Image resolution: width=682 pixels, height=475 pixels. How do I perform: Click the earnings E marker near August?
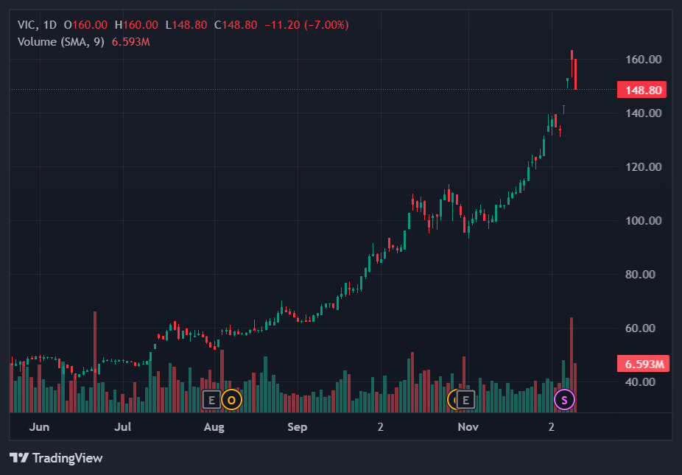coord(211,400)
